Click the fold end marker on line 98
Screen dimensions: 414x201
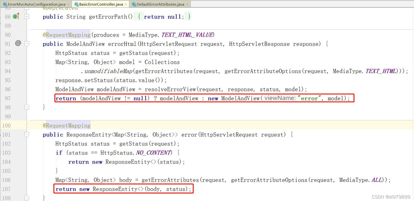[27, 107]
